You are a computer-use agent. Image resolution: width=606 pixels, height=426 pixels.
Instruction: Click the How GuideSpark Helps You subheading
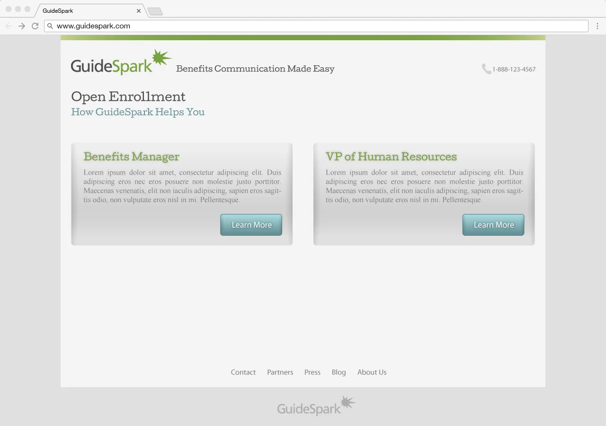click(x=138, y=112)
